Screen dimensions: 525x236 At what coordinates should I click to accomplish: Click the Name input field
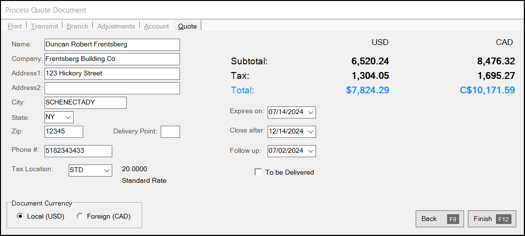(x=112, y=44)
